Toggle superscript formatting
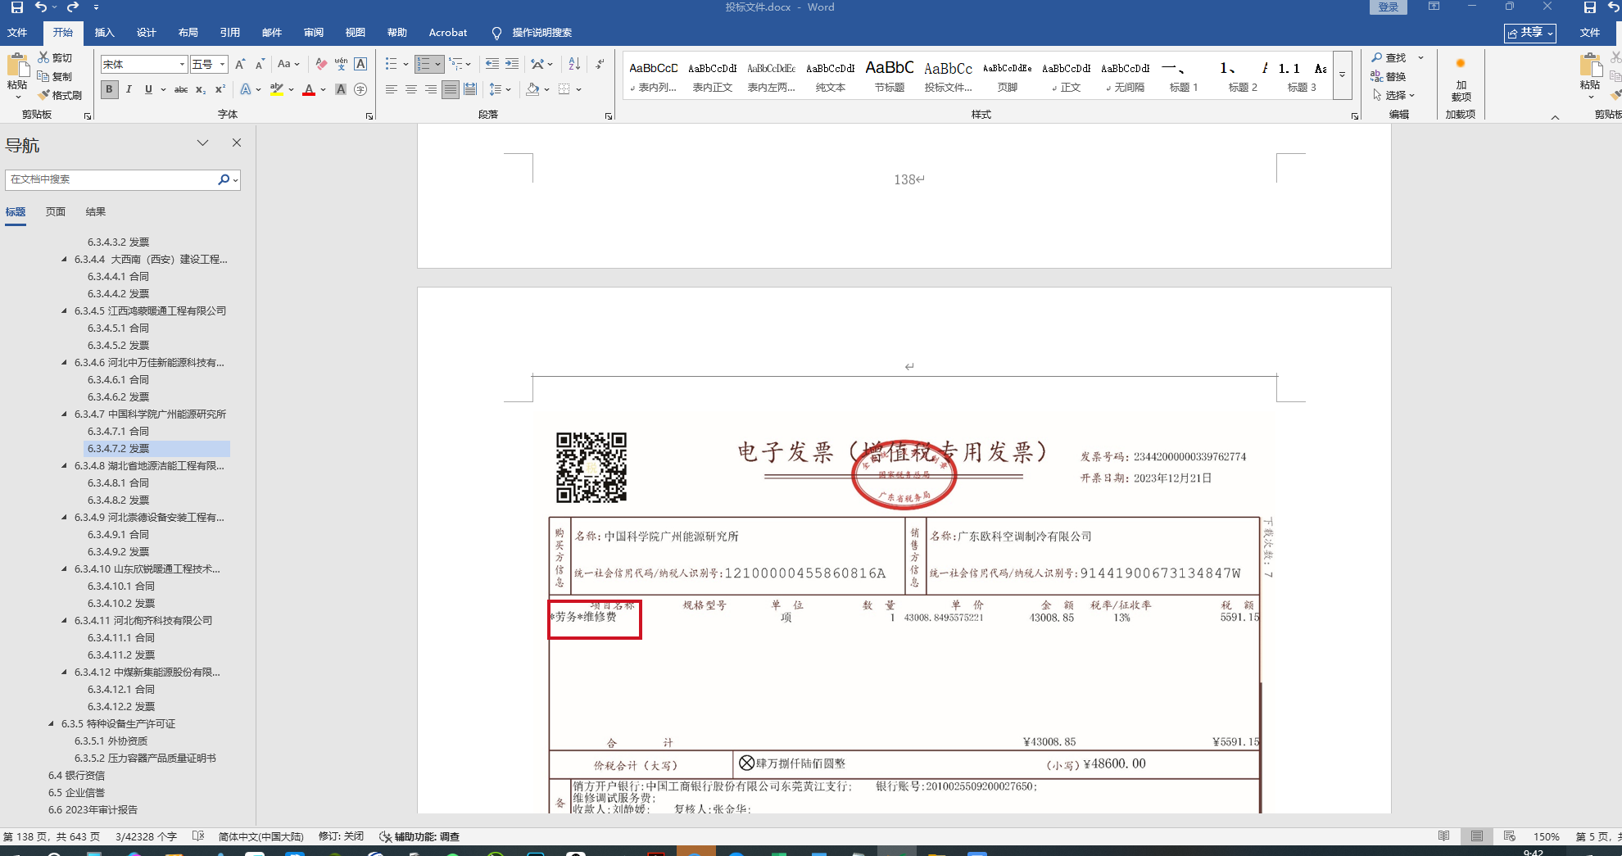This screenshot has height=856, width=1622. [x=220, y=89]
